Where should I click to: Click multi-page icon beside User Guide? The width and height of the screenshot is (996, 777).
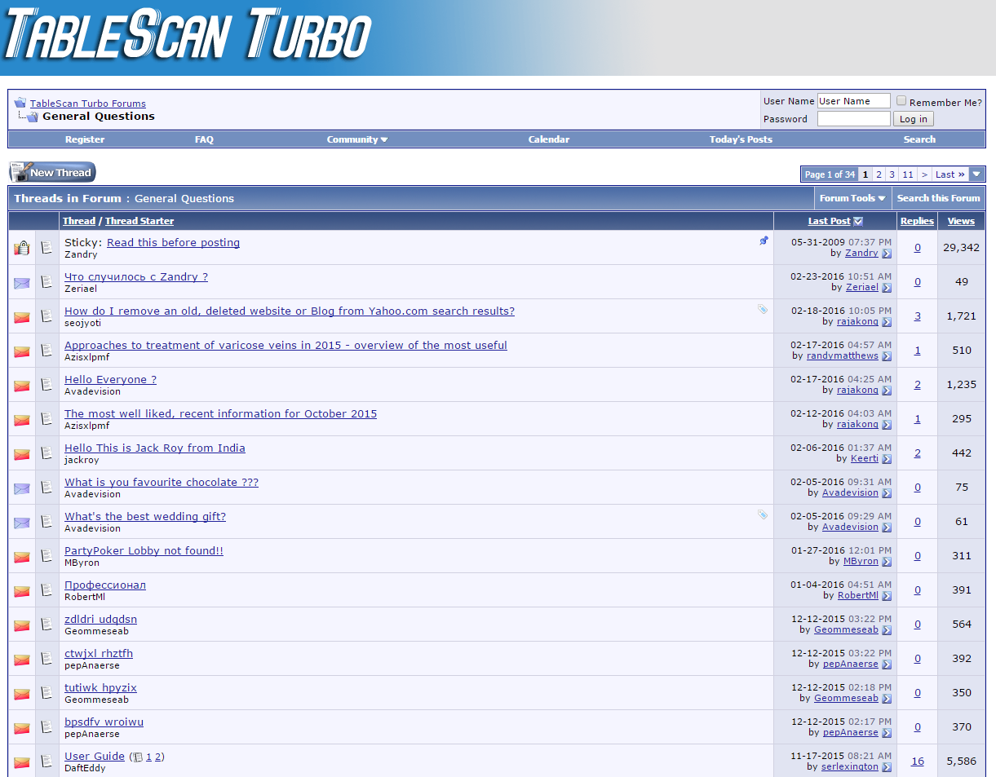pos(139,757)
